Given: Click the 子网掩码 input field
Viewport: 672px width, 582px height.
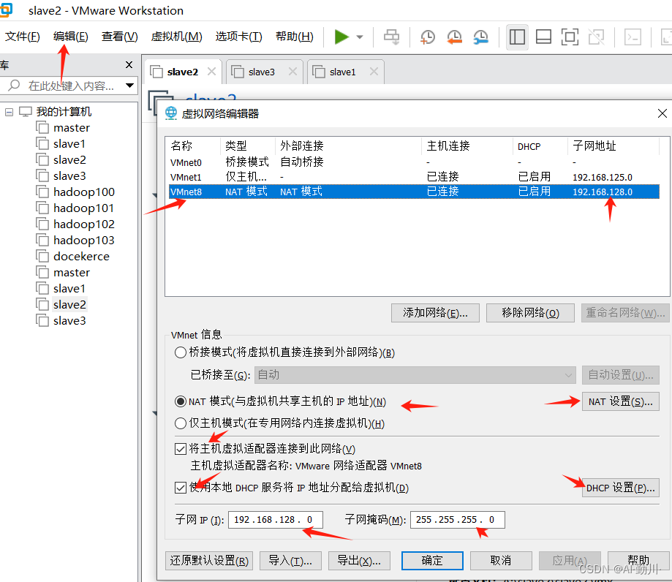Looking at the screenshot, I should point(457,520).
